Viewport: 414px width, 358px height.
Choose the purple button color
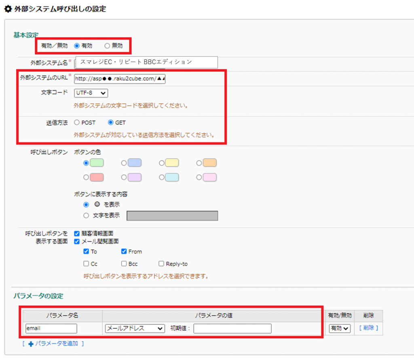(x=124, y=178)
